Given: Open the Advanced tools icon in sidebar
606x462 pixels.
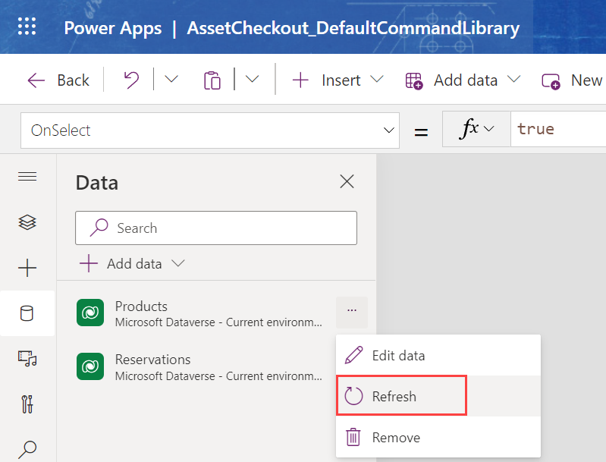Looking at the screenshot, I should [27, 404].
